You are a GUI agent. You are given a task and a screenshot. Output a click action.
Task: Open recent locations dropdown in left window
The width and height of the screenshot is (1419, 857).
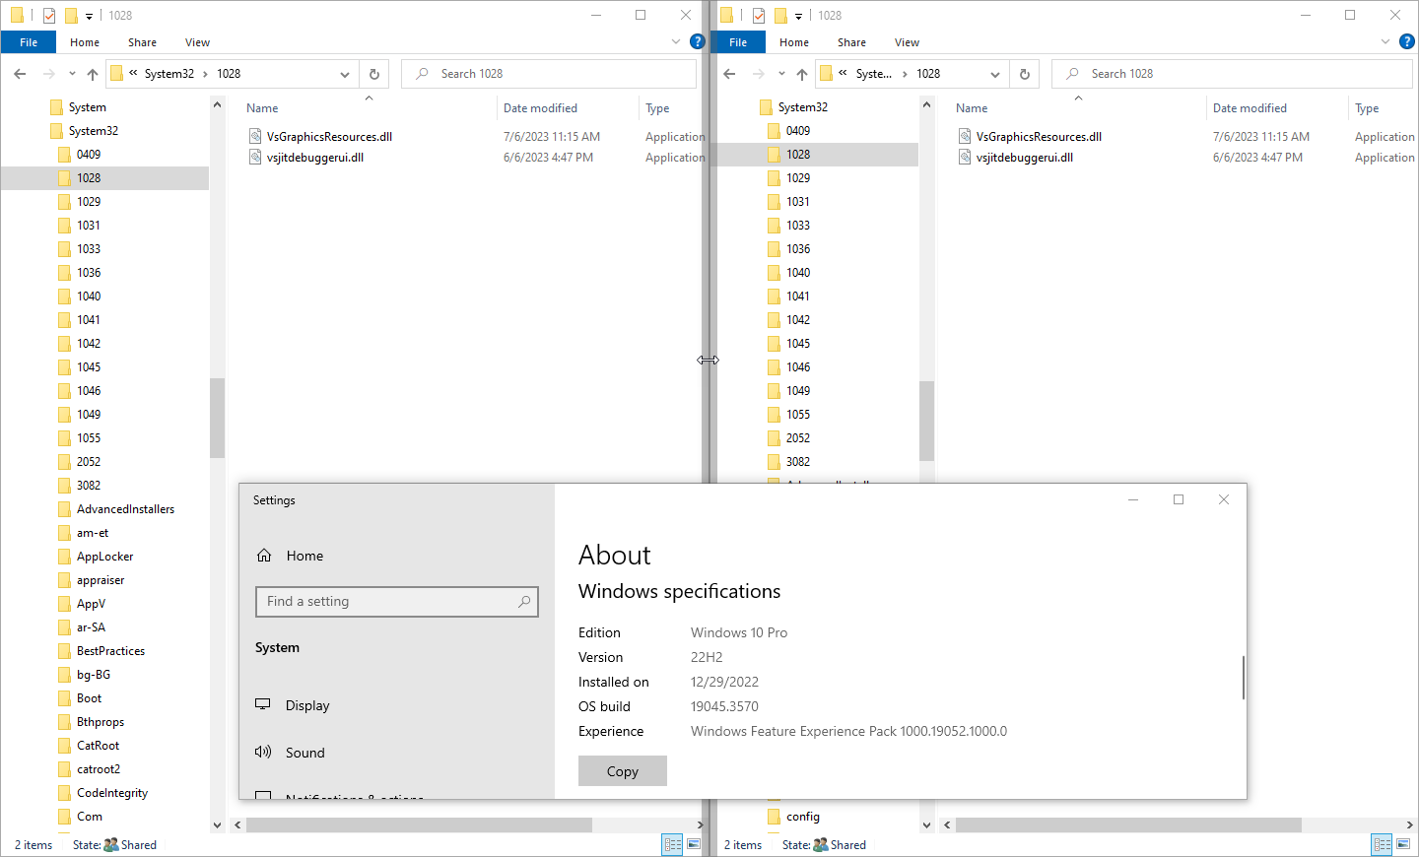pos(72,74)
